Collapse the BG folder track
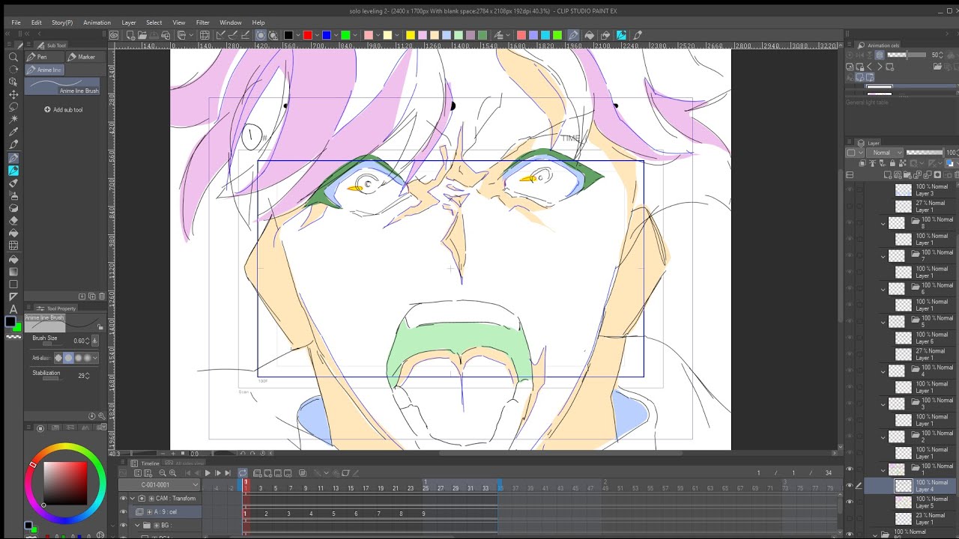 137,526
